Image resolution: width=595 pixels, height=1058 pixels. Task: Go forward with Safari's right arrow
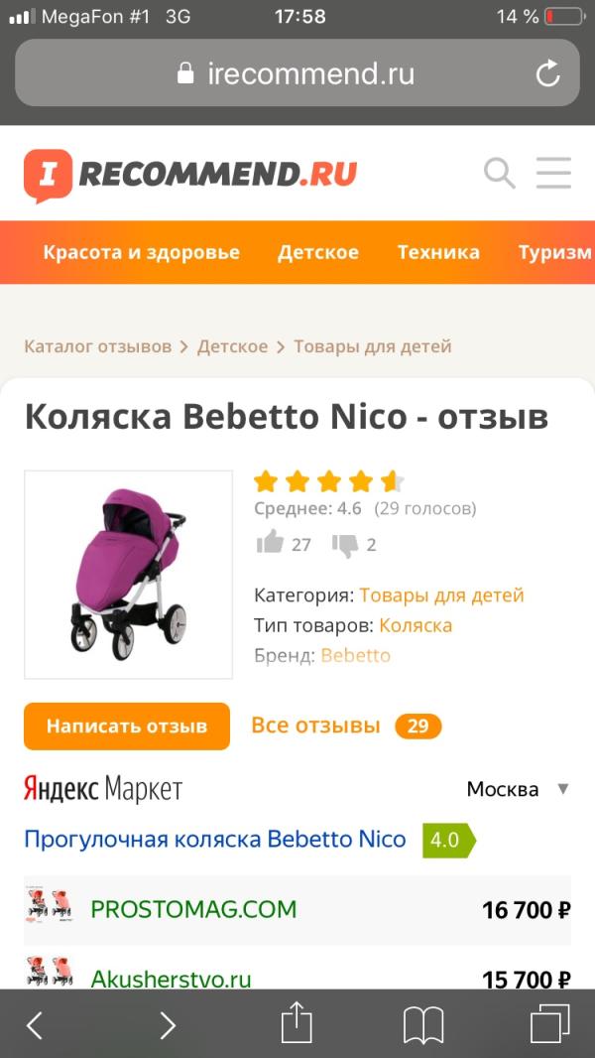[168, 1025]
